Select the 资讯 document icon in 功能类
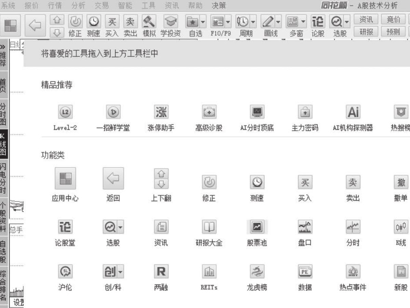The width and height of the screenshot is (410, 308). (161, 227)
